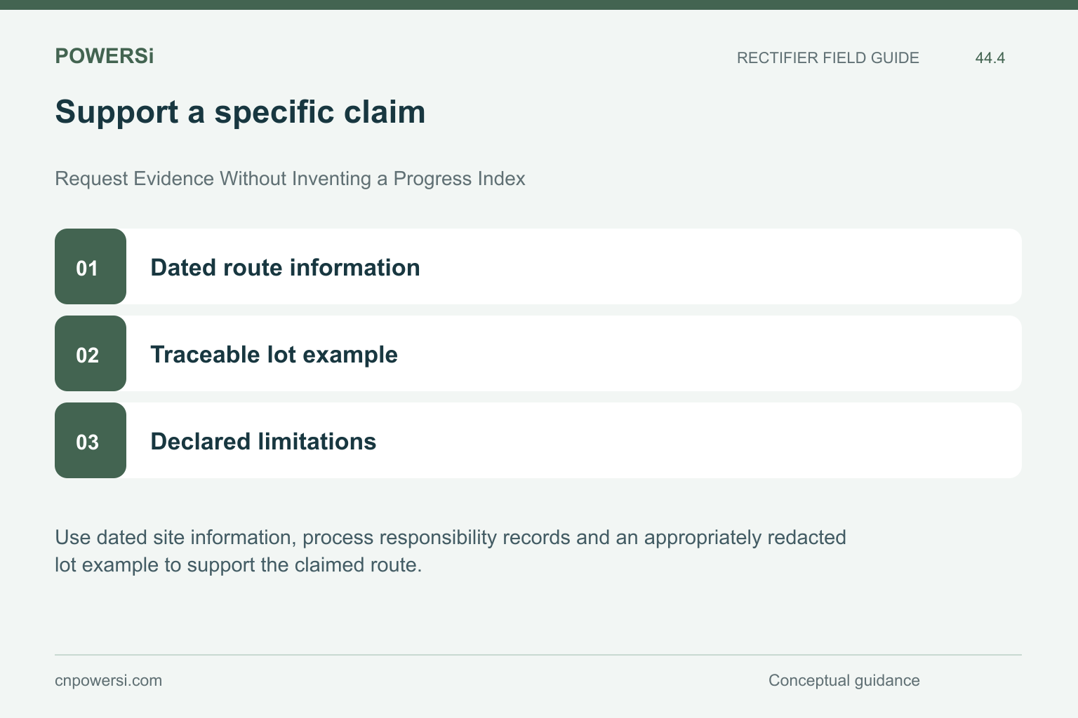Select the 'Traceable lot example' item
Viewport: 1078px width, 718px height.
click(538, 353)
